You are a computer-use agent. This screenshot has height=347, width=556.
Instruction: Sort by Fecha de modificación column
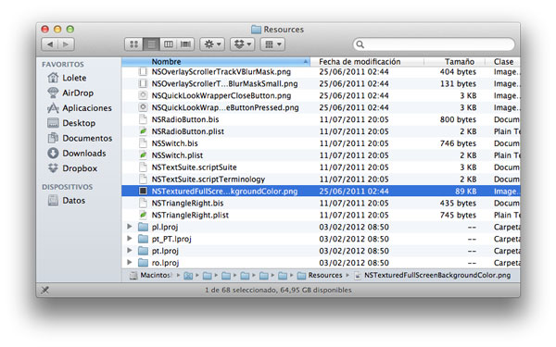[x=367, y=62]
